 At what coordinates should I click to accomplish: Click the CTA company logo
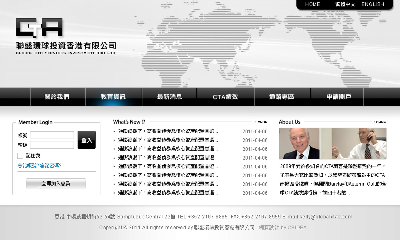39,28
